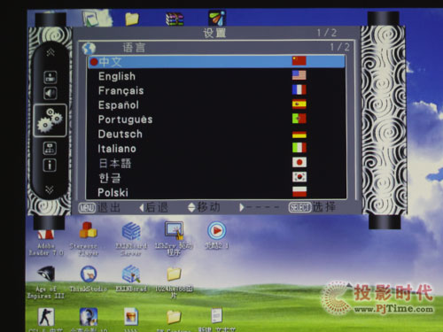
Task: Open Adobe Reader 7.0 desktop icon
Action: point(46,243)
